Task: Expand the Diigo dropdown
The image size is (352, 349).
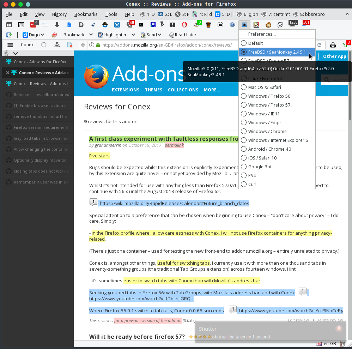Action: tap(42, 35)
